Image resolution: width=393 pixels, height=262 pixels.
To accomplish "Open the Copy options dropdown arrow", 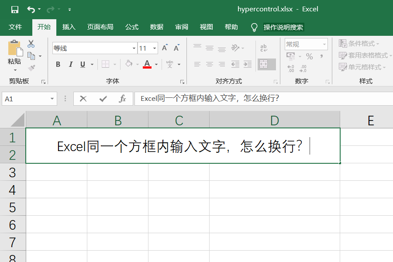I will (x=40, y=56).
